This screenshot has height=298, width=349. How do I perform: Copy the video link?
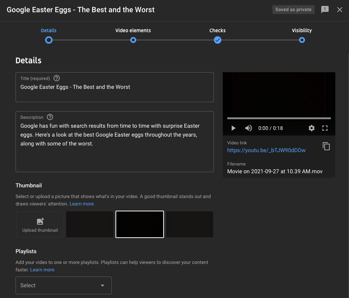[x=326, y=146]
